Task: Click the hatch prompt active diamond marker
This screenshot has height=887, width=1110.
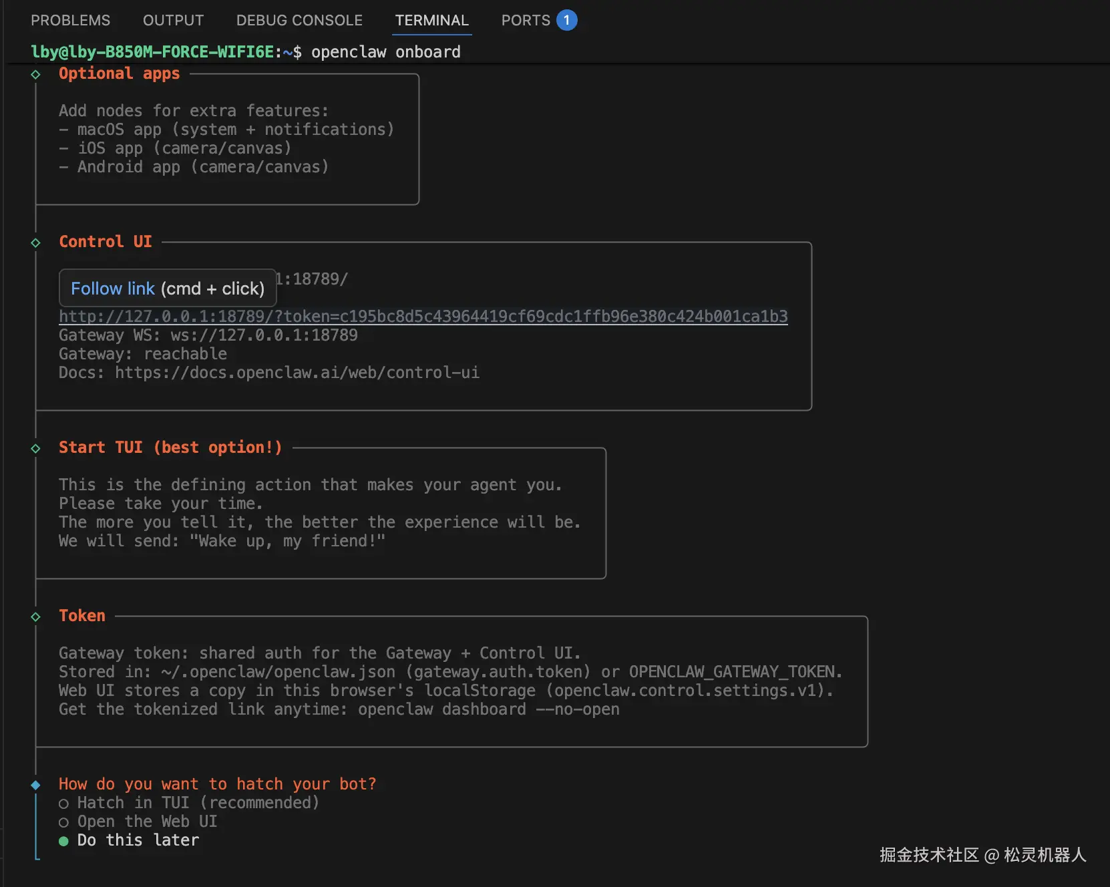Action: (x=36, y=785)
